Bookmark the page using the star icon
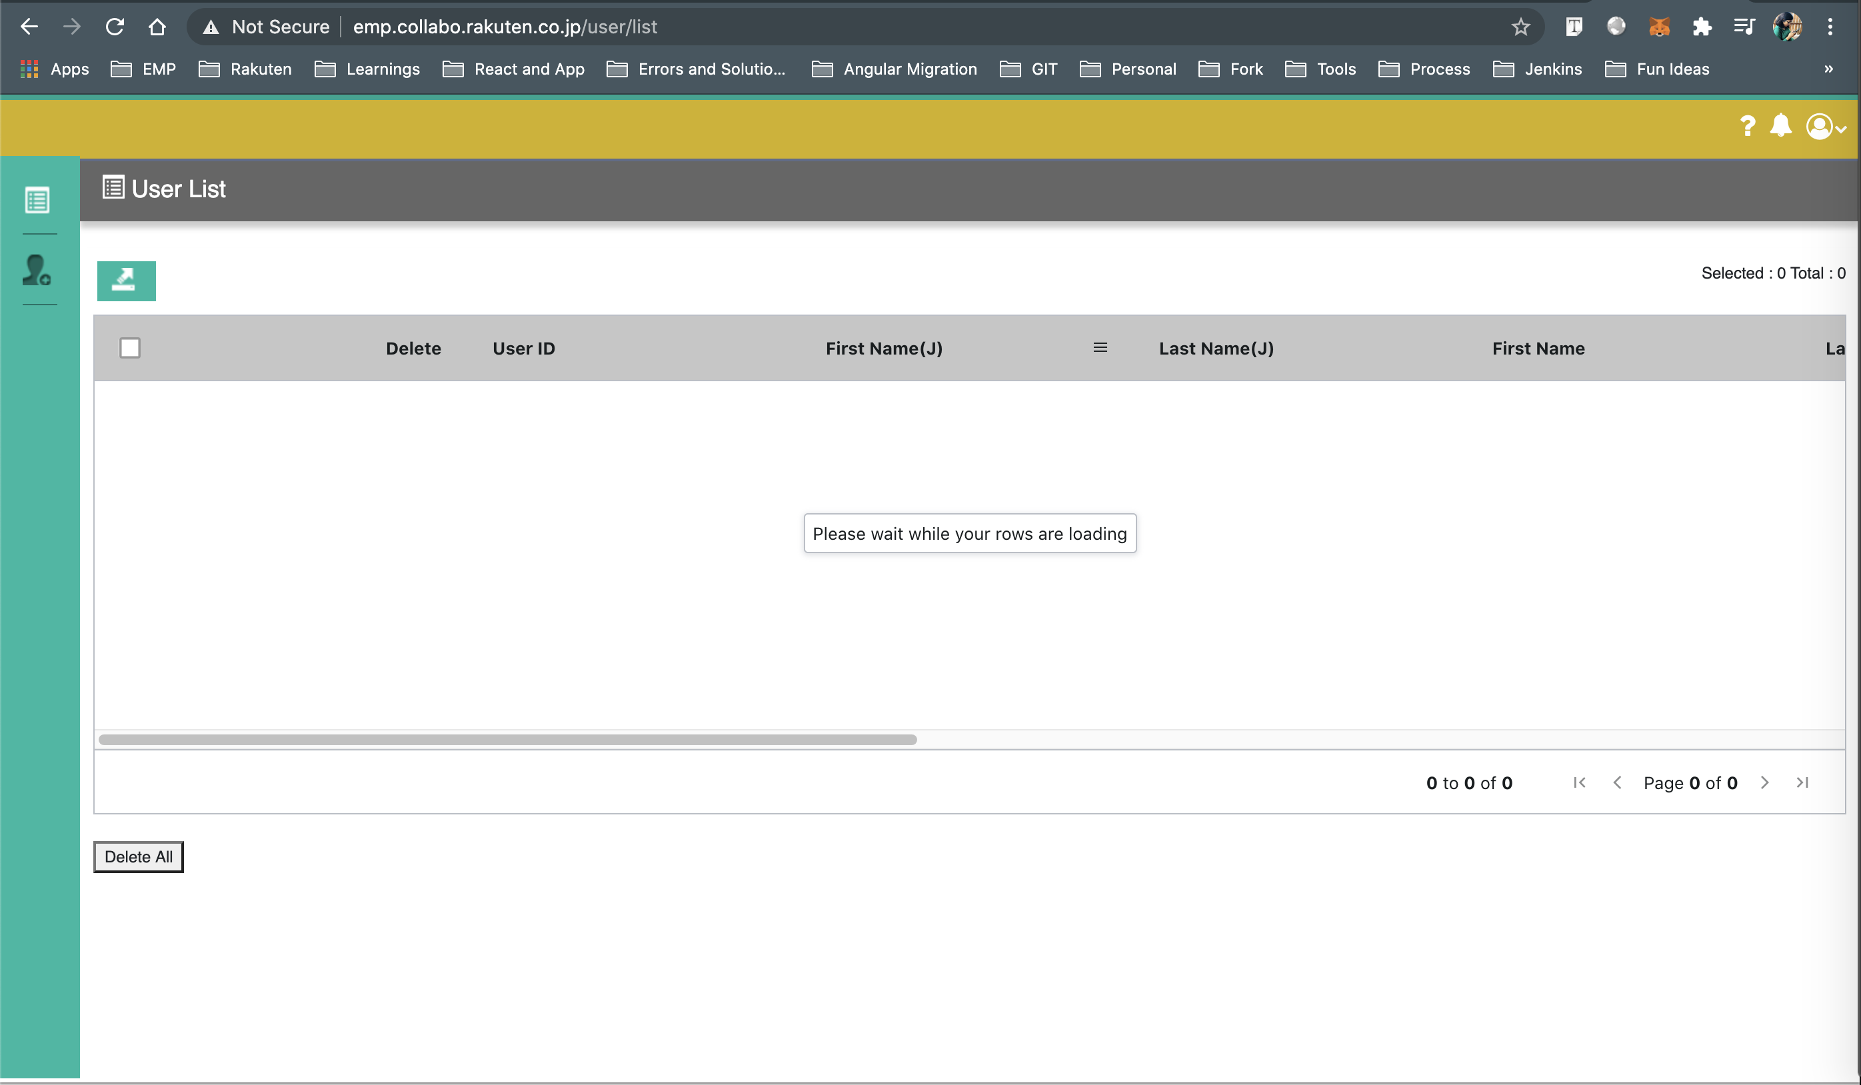This screenshot has height=1085, width=1861. (1520, 27)
